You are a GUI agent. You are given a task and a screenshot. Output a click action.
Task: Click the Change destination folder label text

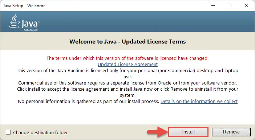pyautogui.click(x=40, y=132)
